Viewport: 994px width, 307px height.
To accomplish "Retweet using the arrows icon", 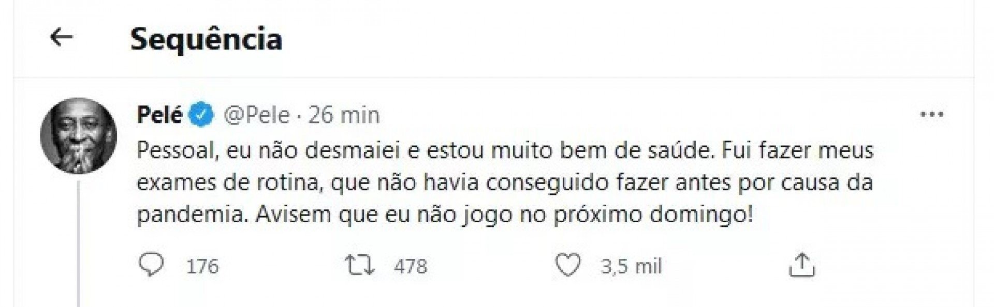I will pyautogui.click(x=360, y=266).
